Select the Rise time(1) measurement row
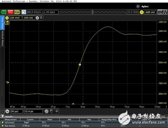 [x=84, y=126]
